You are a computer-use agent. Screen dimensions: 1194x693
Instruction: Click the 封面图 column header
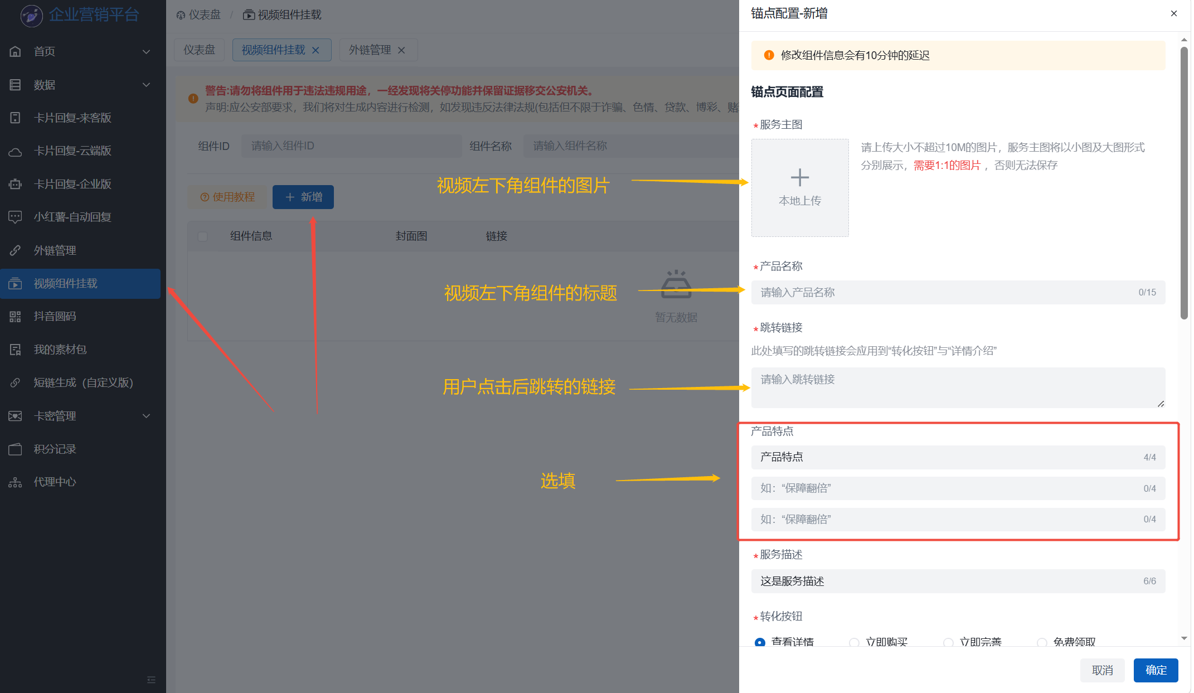click(411, 236)
